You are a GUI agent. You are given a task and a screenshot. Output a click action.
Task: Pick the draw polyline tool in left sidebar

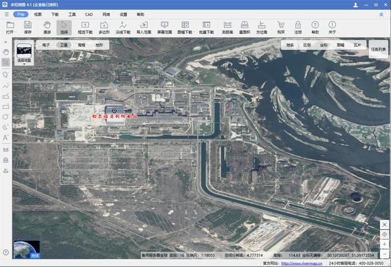tap(5, 86)
